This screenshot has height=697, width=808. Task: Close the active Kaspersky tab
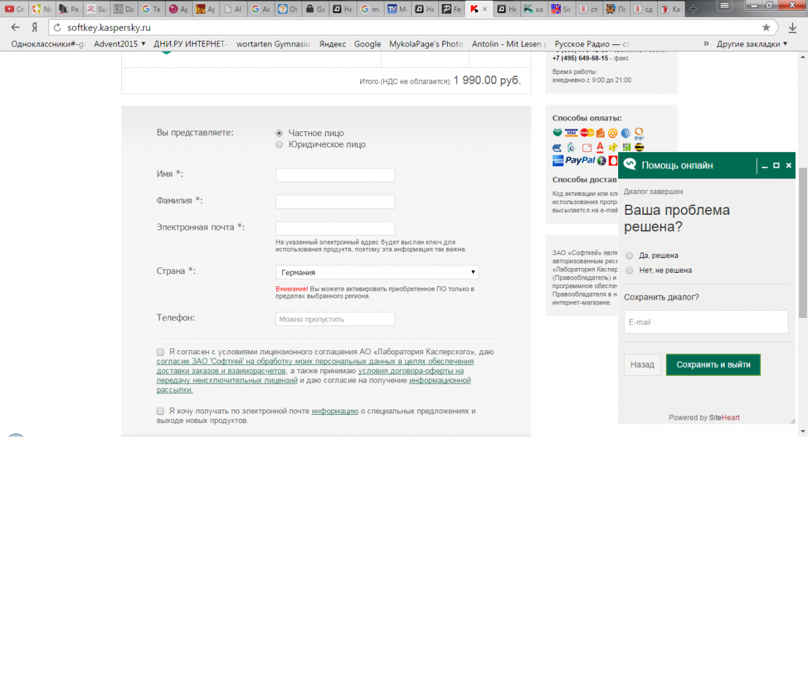pos(484,9)
